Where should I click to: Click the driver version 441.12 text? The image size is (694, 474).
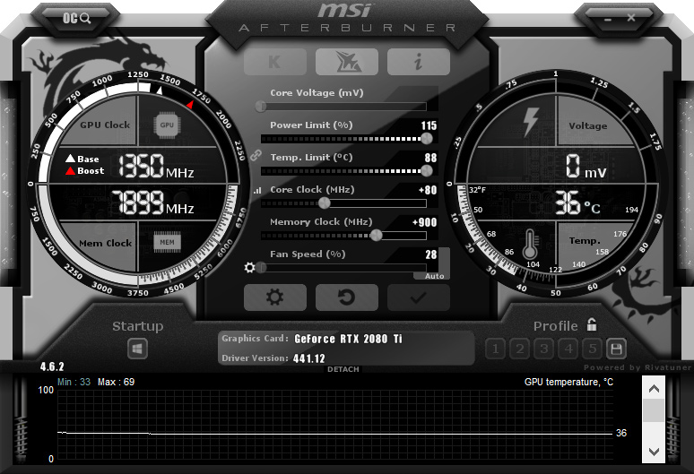coord(309,358)
